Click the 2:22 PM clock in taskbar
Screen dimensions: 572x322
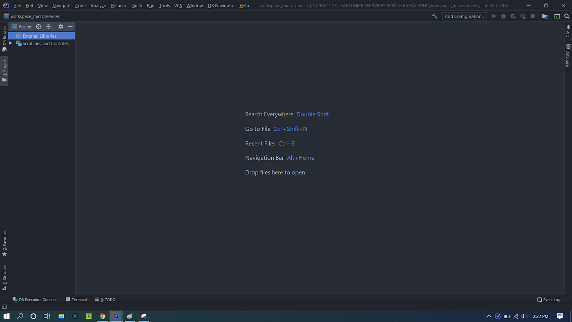(541, 316)
